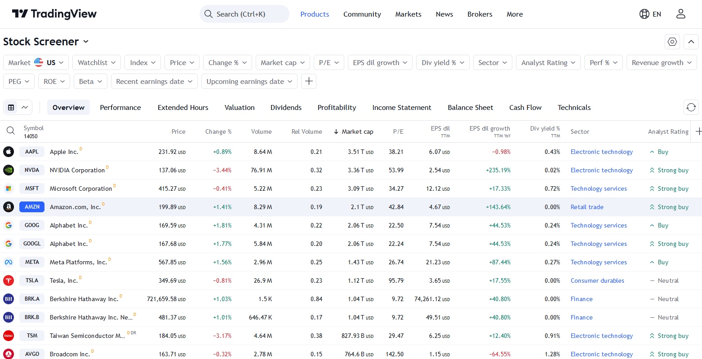Sort by Market cap column header

354,131
